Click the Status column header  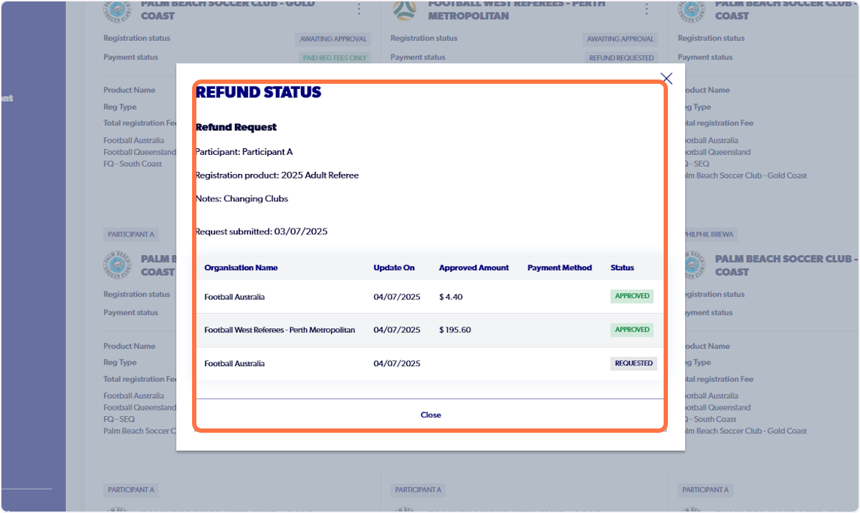point(622,268)
